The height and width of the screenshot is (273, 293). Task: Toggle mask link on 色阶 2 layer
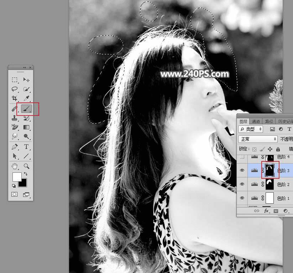click(x=262, y=184)
